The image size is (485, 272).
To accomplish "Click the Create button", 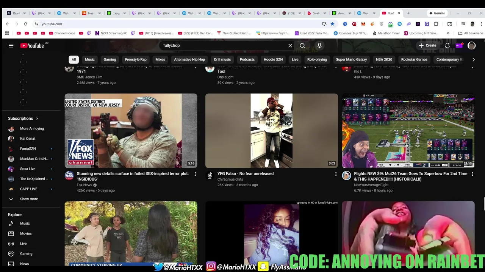I will 427,45.
